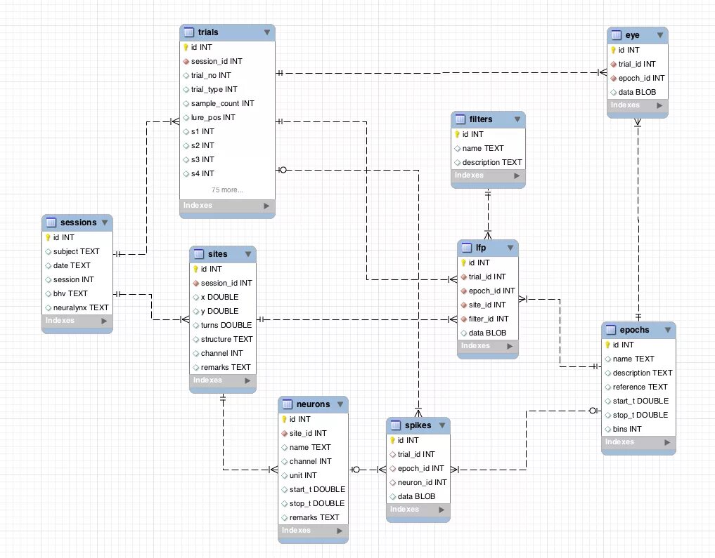The image size is (715, 558).
Task: Collapse the filters table columns
Action: click(x=517, y=119)
